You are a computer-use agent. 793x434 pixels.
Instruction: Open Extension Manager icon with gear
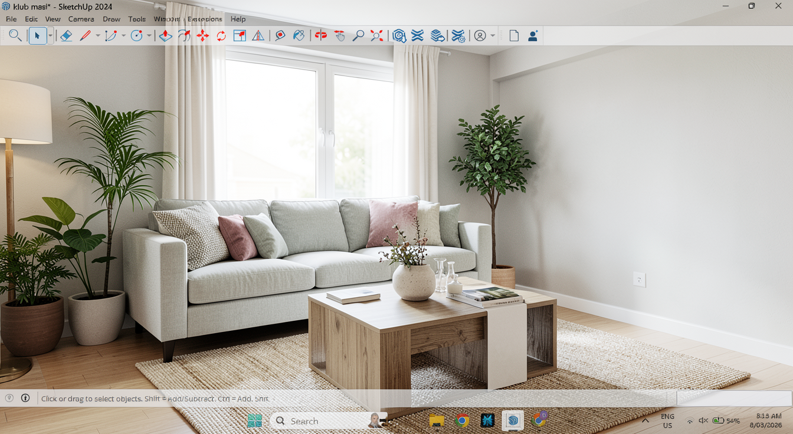tap(458, 36)
